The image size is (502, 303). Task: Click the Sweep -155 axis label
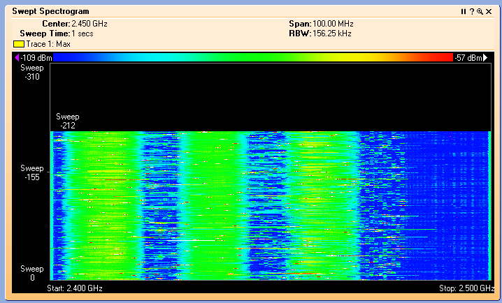tap(32, 172)
